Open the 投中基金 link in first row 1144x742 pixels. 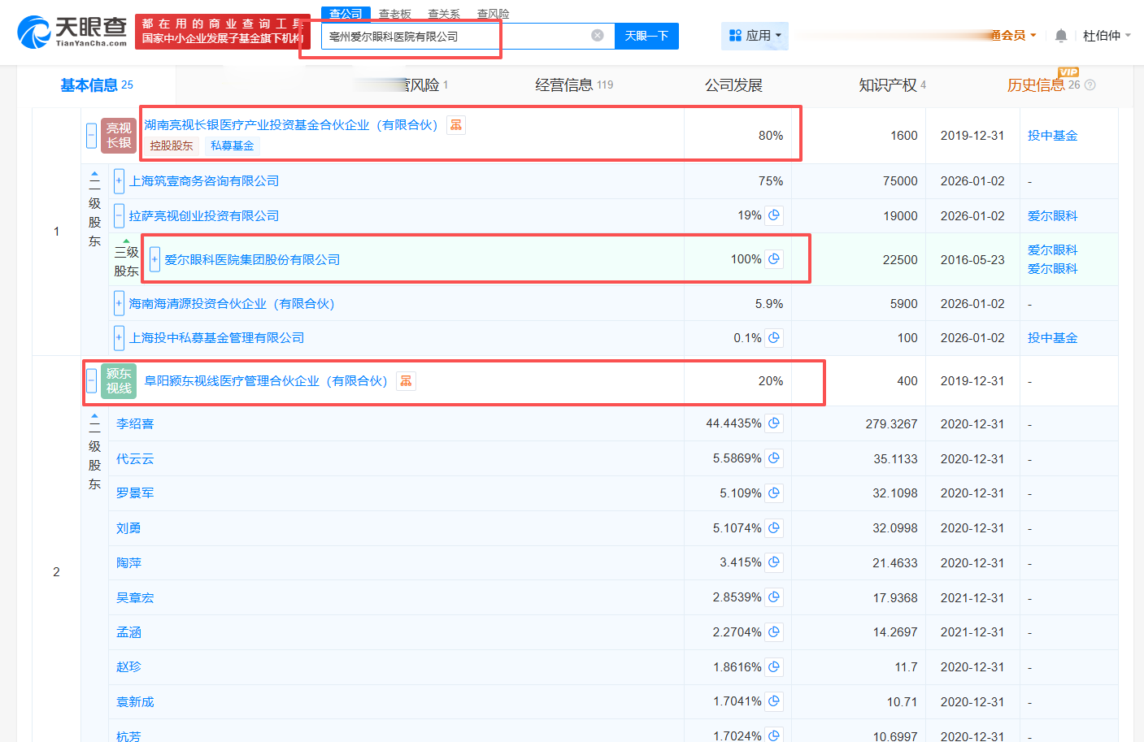(1052, 136)
